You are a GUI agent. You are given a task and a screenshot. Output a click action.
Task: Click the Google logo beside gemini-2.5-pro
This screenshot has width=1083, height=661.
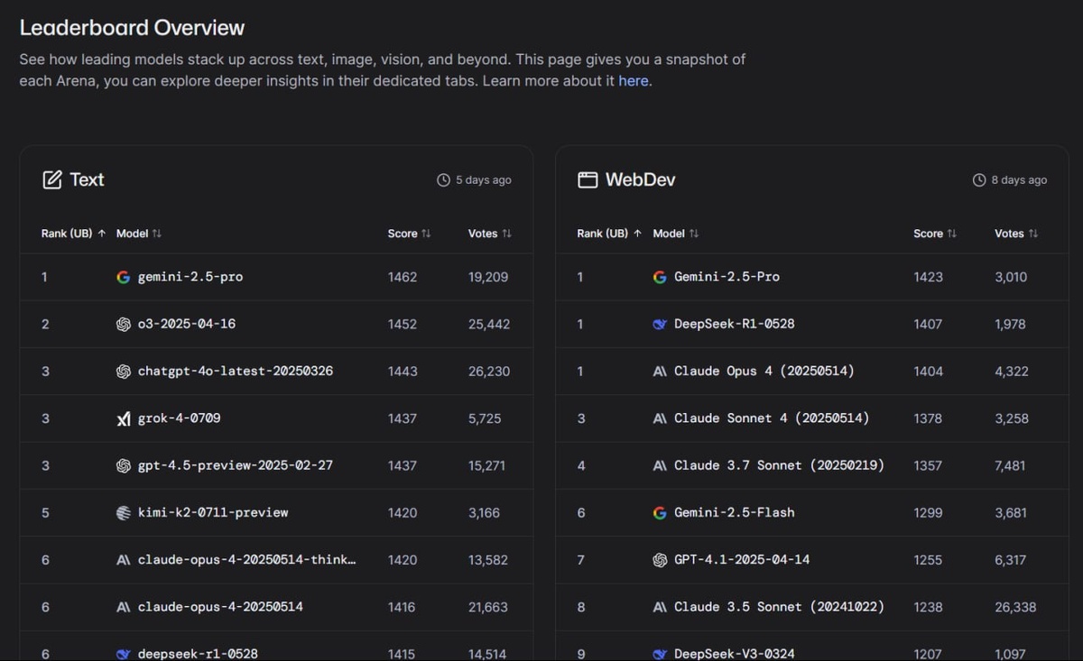[124, 277]
